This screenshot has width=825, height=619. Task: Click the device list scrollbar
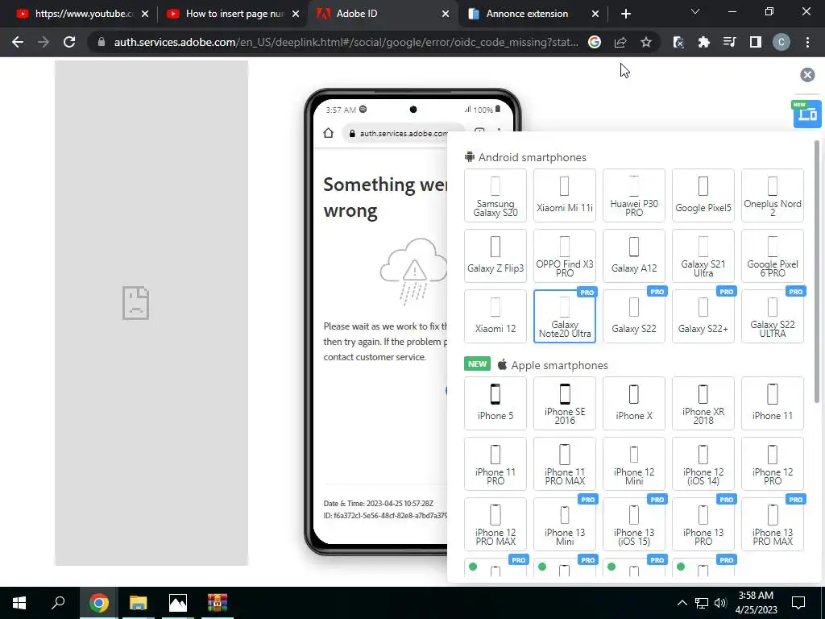pyautogui.click(x=817, y=271)
